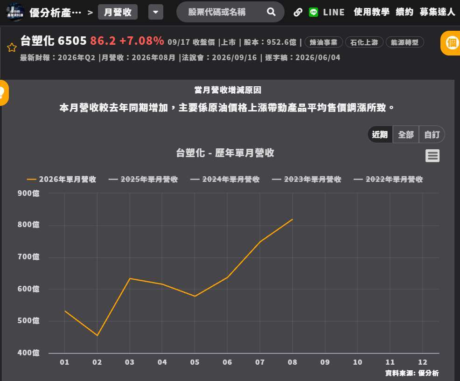Open the 月營收 category selector

118,12
